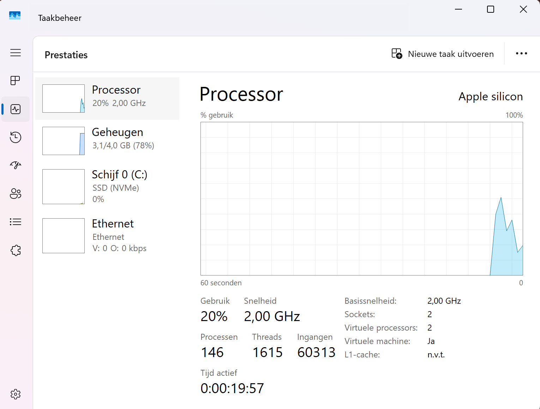Select the Performance icon in sidebar

(x=16, y=109)
